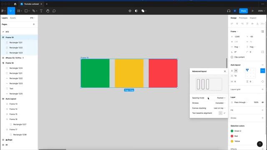Select the Move tool
267x150 pixels.
(x=10, y=11)
